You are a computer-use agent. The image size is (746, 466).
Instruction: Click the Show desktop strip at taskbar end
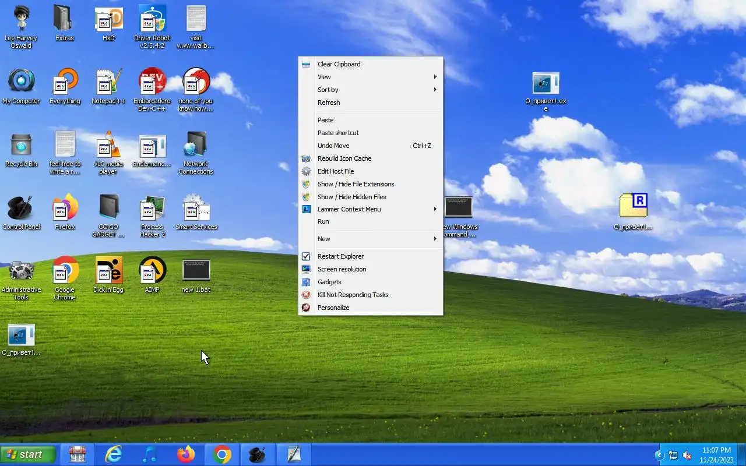pyautogui.click(x=741, y=455)
